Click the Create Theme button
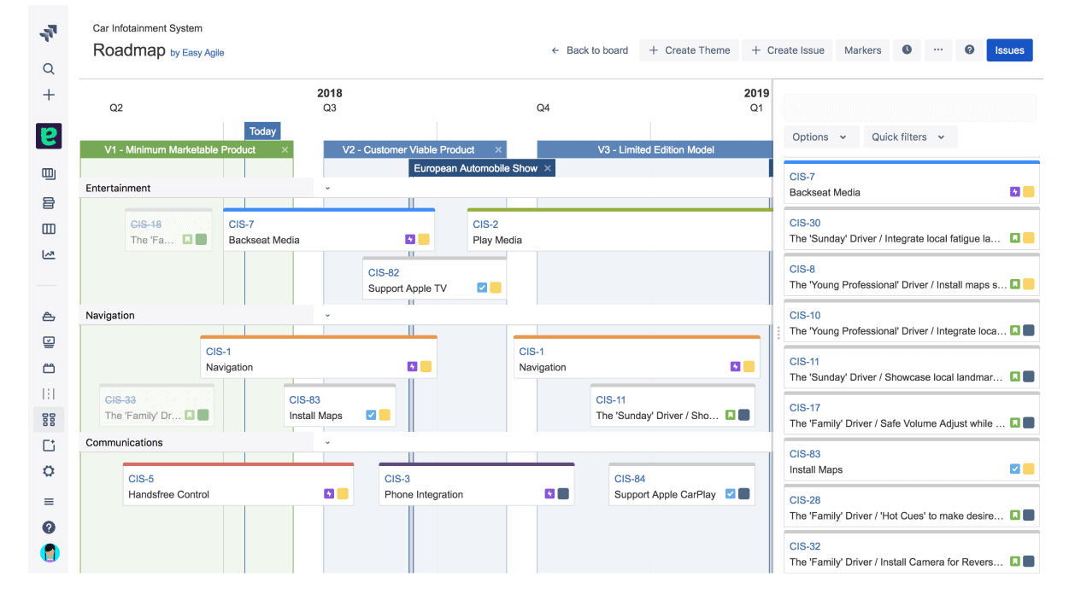Image resolution: width=1075 pixels, height=600 pixels. 689,50
